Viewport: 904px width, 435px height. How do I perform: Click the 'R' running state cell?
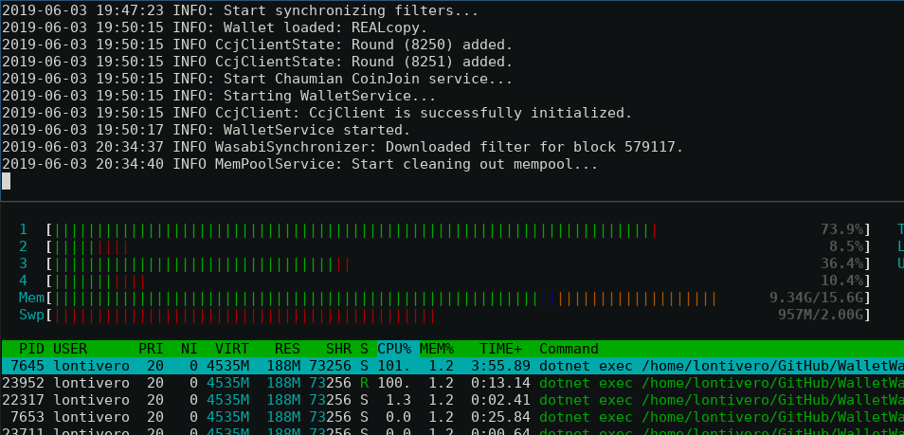(365, 384)
